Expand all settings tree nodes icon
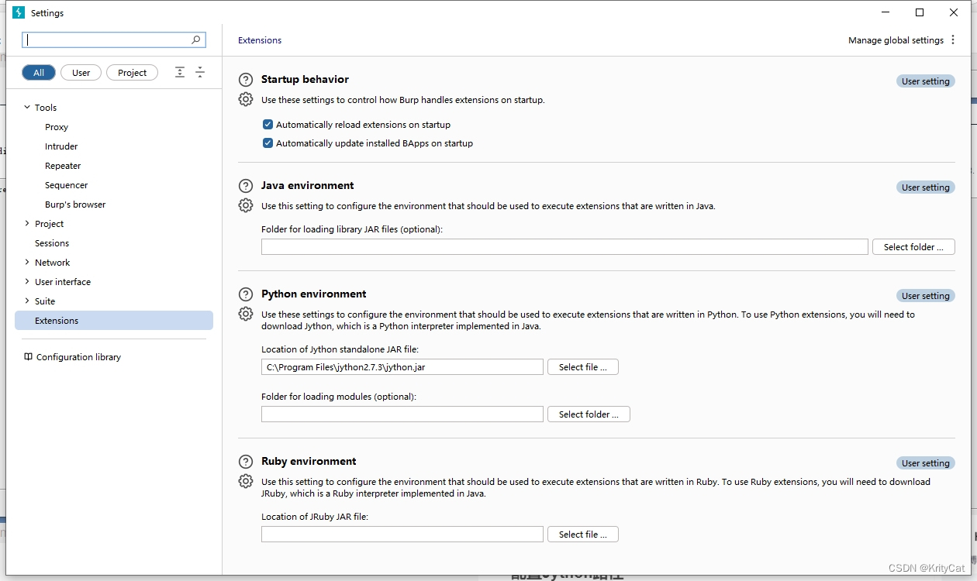The width and height of the screenshot is (977, 581). pyautogui.click(x=180, y=72)
